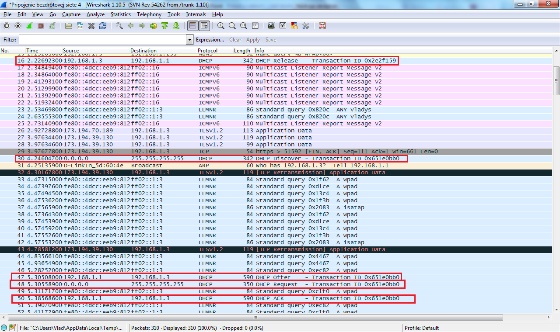Image resolution: width=560 pixels, height=332 pixels.
Task: Toggle packet list colorization
Action: click(192, 26)
